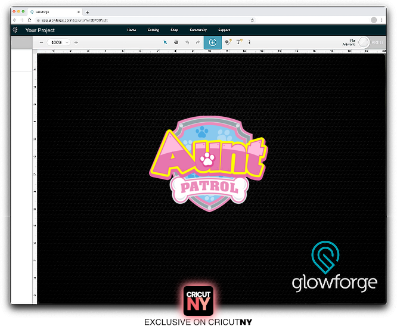Open the browser profile avatar
The image size is (397, 329).
(x=374, y=20)
